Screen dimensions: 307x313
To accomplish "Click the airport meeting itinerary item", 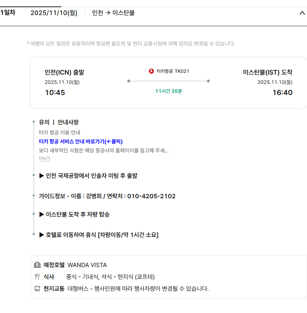I will [88, 176].
